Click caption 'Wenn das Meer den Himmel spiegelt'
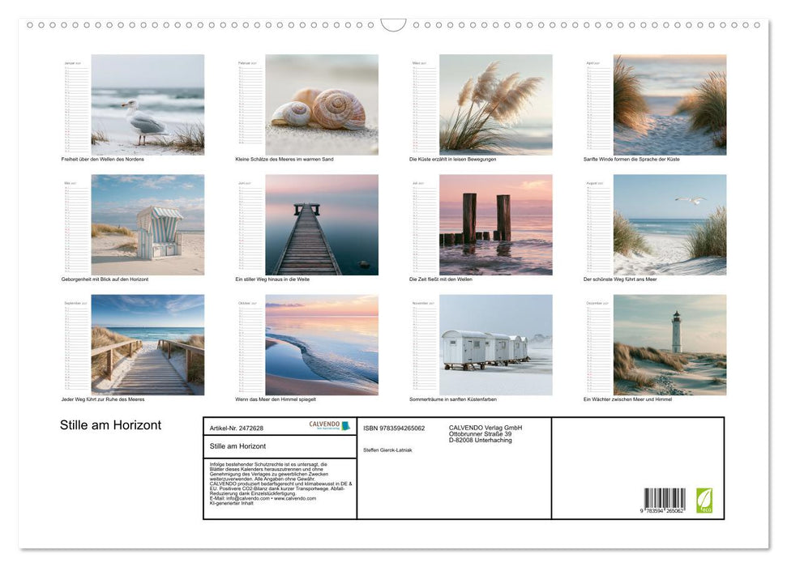The width and height of the screenshot is (787, 567). tap(276, 399)
